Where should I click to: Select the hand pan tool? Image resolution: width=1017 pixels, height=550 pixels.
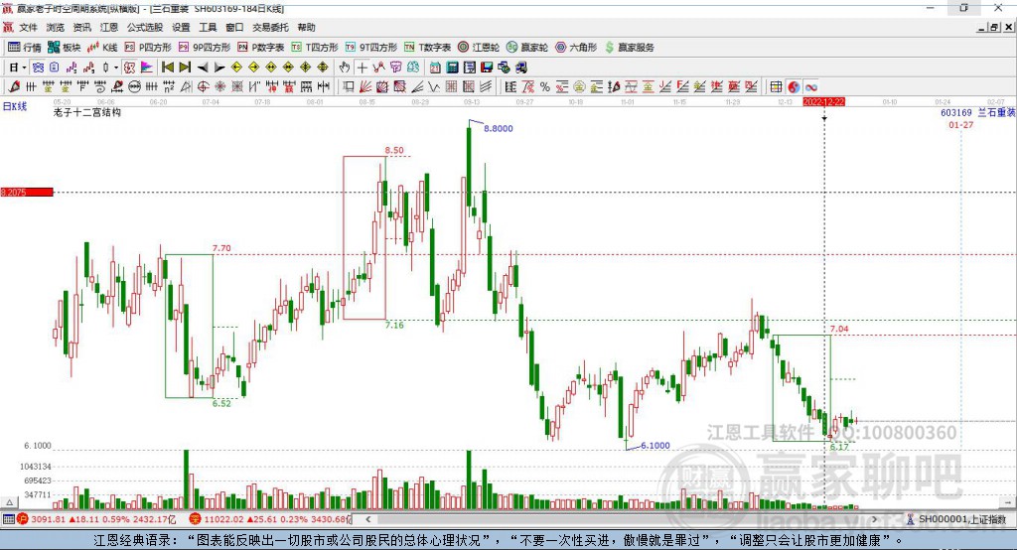(345, 67)
